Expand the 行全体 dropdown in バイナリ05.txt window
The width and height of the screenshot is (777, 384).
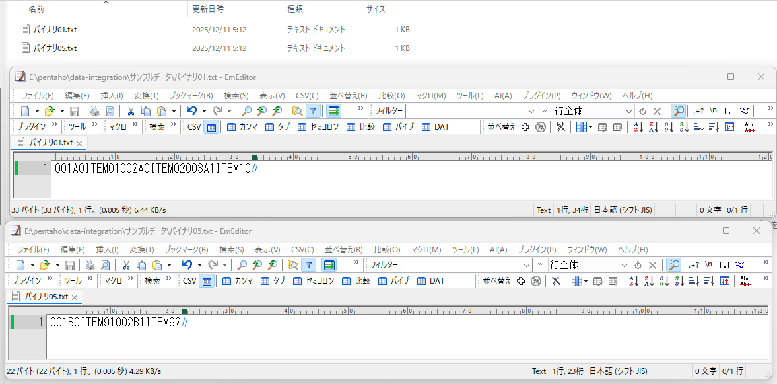tap(624, 265)
